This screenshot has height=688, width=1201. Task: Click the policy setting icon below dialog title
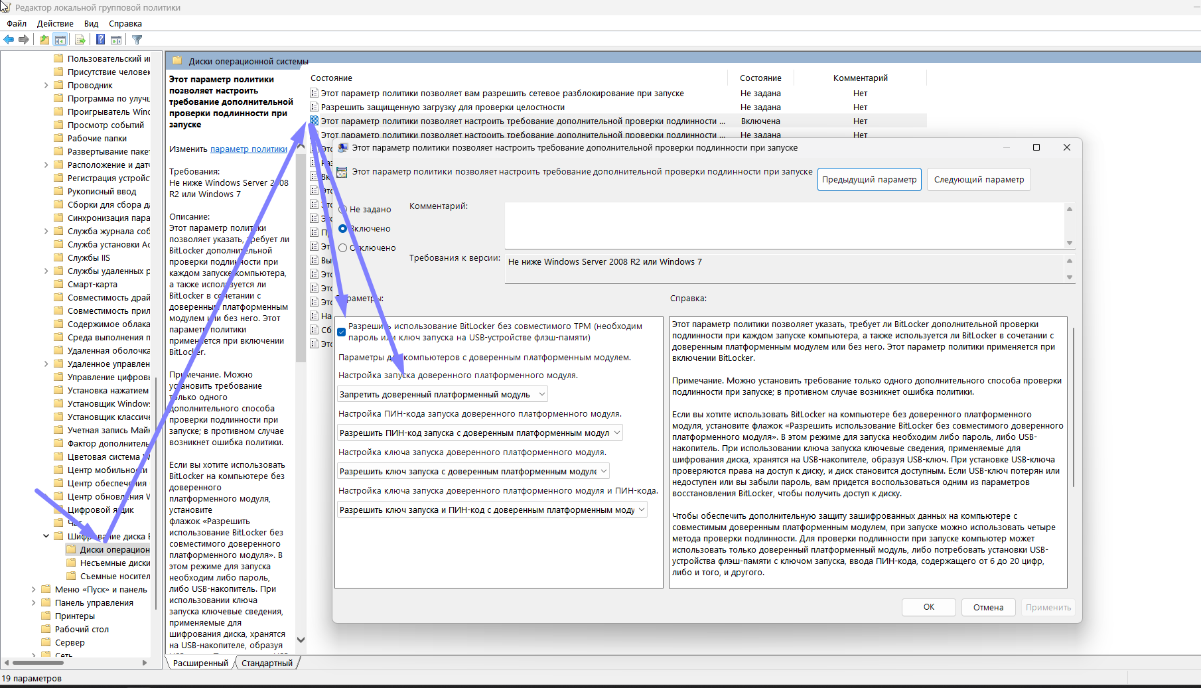(x=342, y=172)
